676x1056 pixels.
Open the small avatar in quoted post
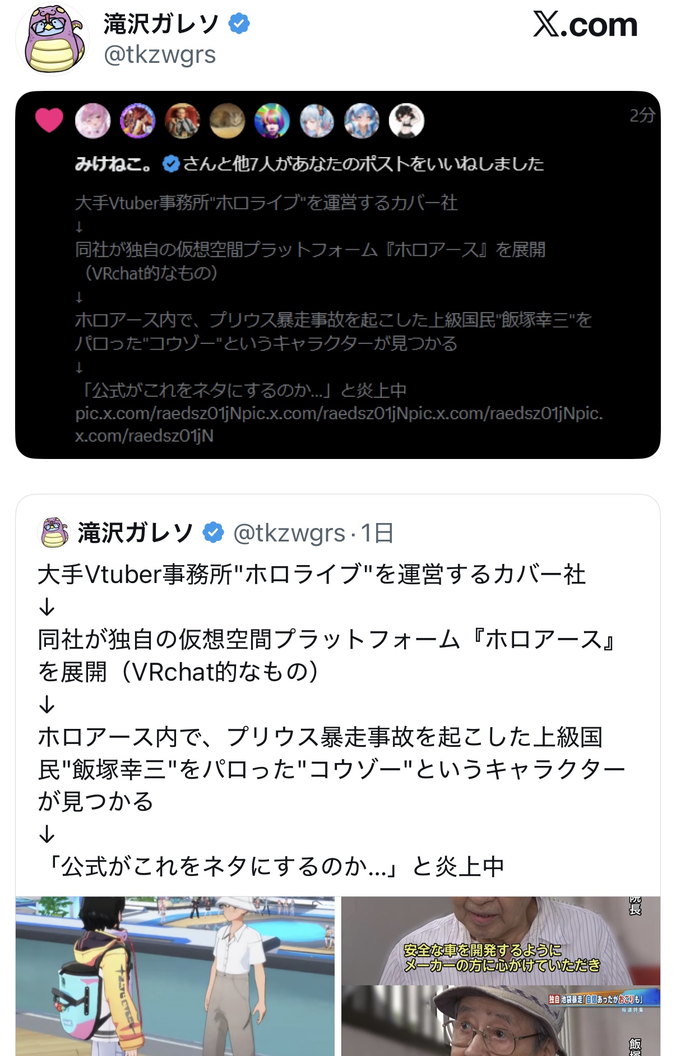(x=53, y=532)
